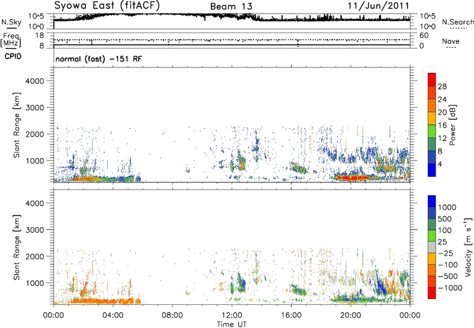Screen dimensions: 474x328
Task: Pick the red top segment of the Power color bar
Action: click(x=432, y=79)
